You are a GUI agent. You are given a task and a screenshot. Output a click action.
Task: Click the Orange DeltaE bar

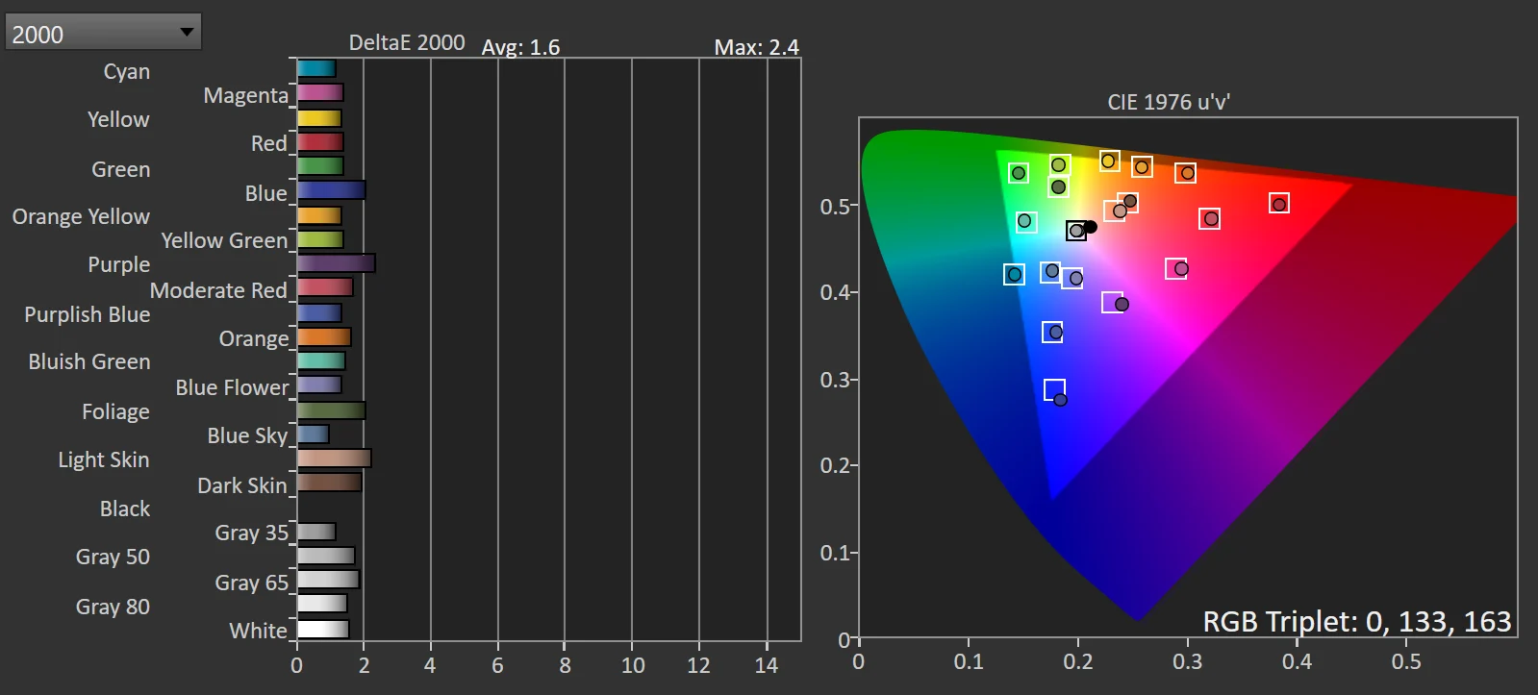click(x=324, y=337)
